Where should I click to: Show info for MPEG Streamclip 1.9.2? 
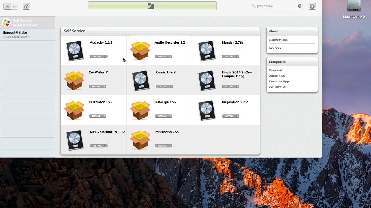(x=106, y=146)
